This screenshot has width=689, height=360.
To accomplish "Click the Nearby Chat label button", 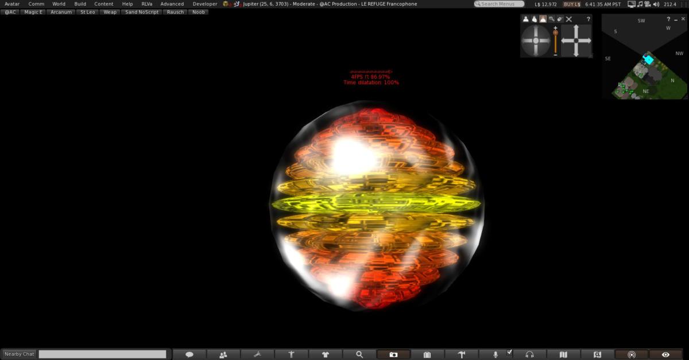I will pyautogui.click(x=20, y=354).
